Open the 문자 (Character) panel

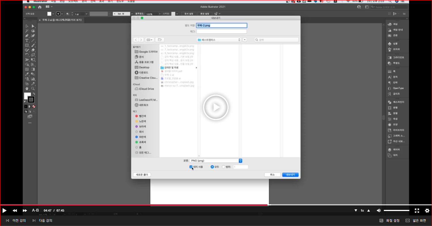point(393,77)
